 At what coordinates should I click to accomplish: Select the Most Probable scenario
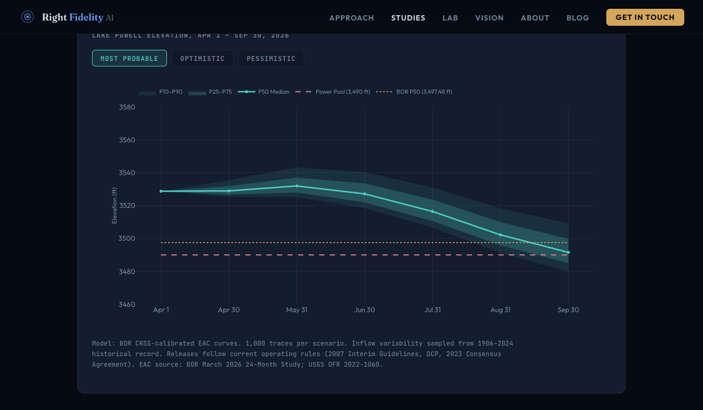(129, 59)
